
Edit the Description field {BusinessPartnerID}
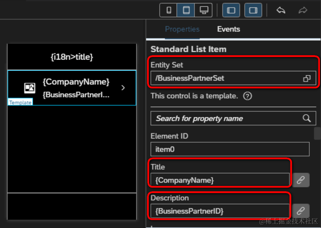(x=220, y=211)
